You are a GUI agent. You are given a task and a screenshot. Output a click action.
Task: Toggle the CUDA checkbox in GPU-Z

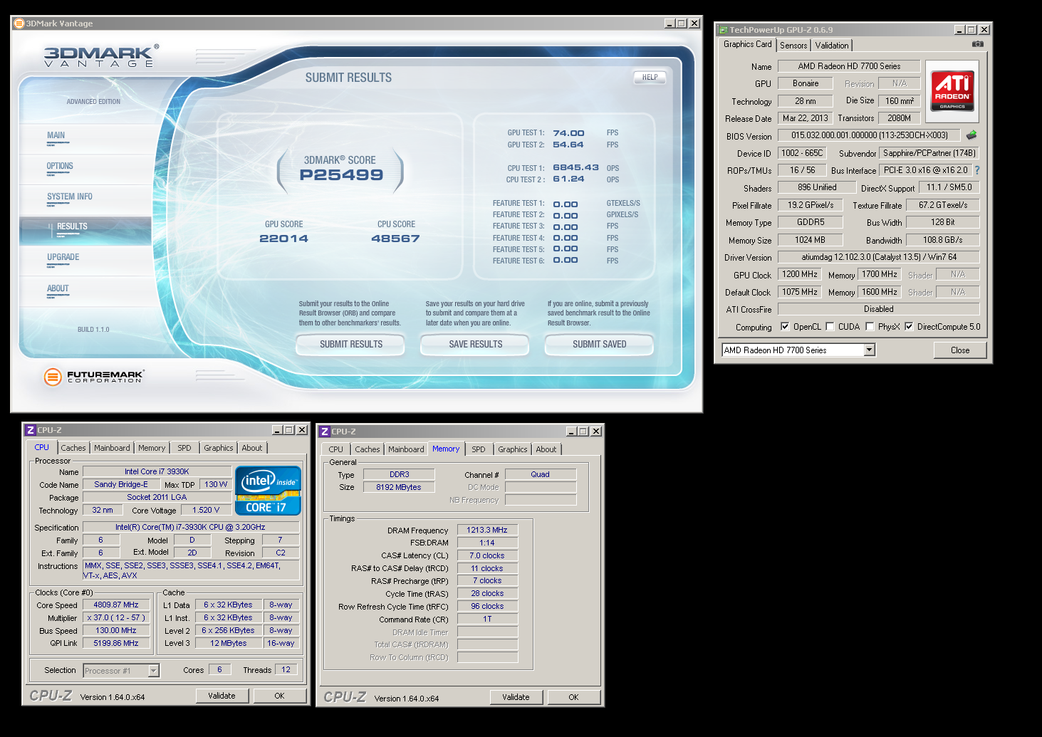tap(830, 327)
